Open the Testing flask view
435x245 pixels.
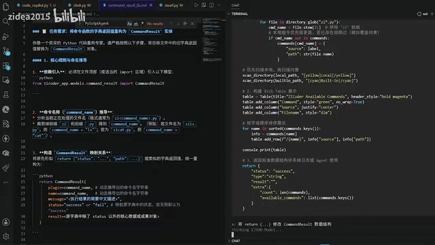(x=5, y=95)
